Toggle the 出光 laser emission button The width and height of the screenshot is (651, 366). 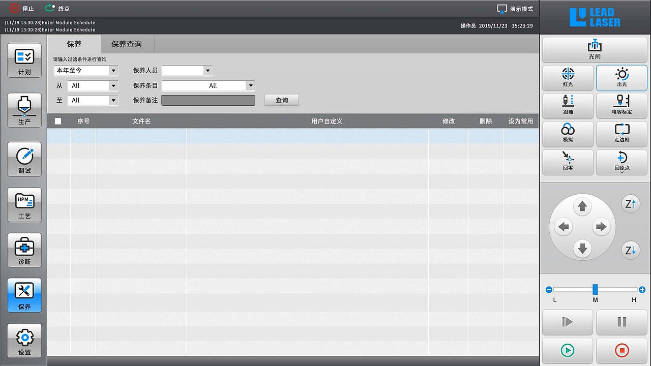(x=622, y=78)
